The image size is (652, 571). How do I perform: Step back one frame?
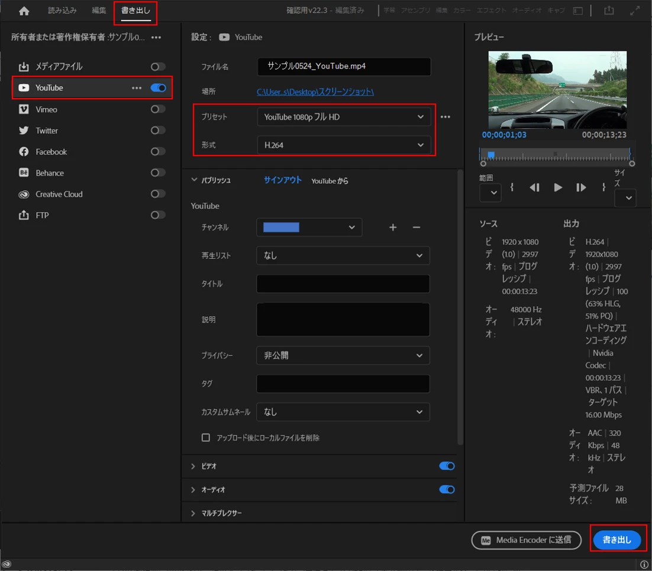[535, 188]
